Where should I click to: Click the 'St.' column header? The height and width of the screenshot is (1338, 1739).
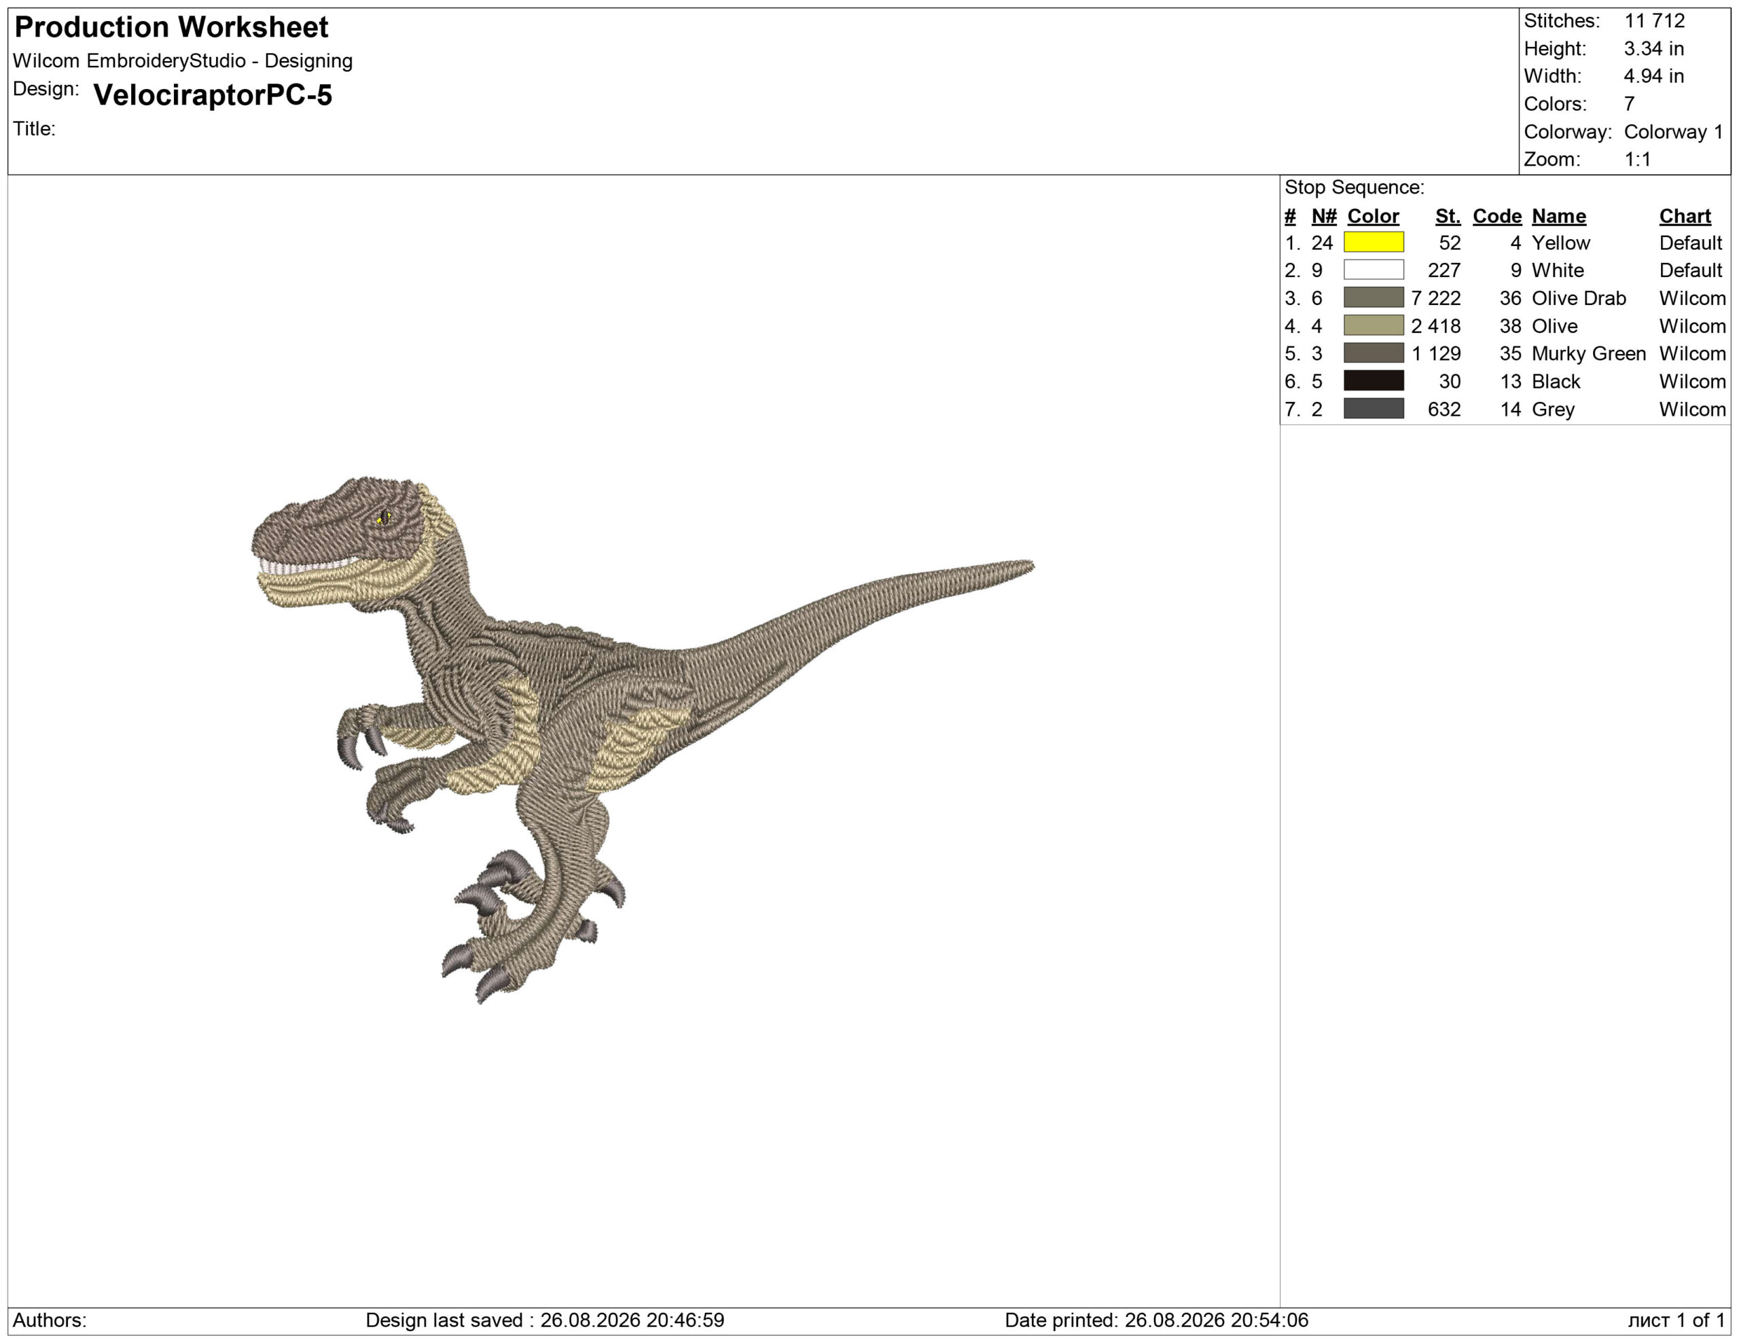click(1448, 216)
